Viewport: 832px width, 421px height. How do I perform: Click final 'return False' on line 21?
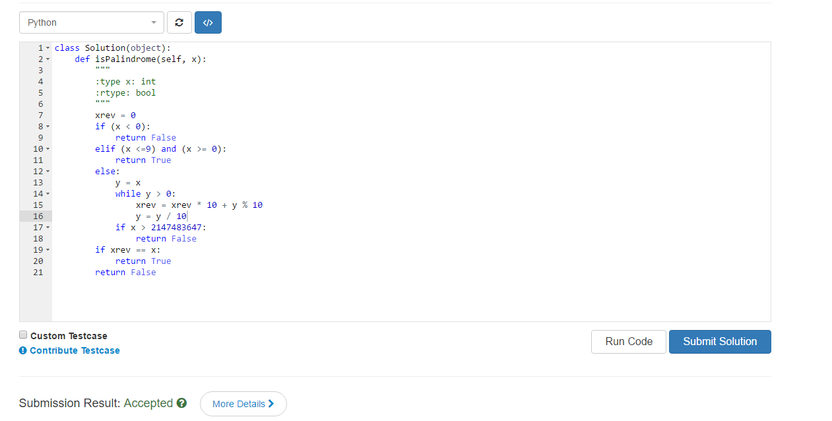click(125, 273)
